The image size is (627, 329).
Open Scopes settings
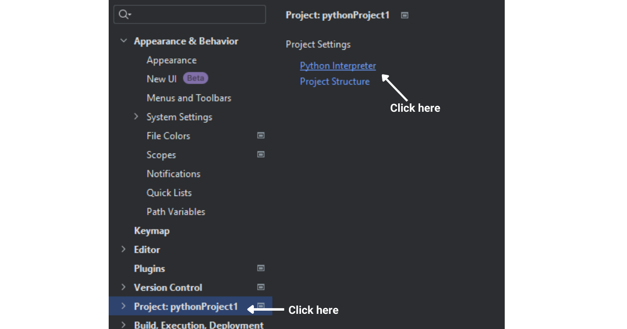click(x=161, y=155)
